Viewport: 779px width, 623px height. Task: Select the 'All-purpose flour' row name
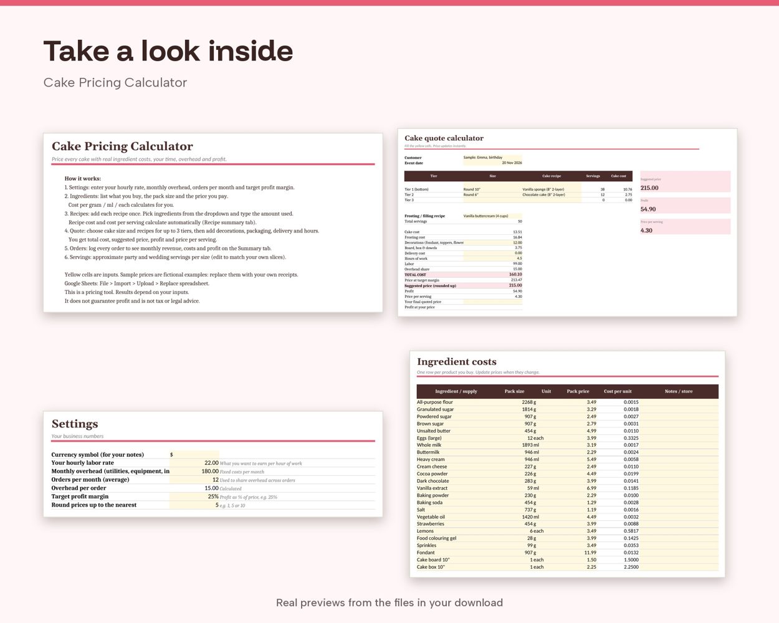(435, 402)
